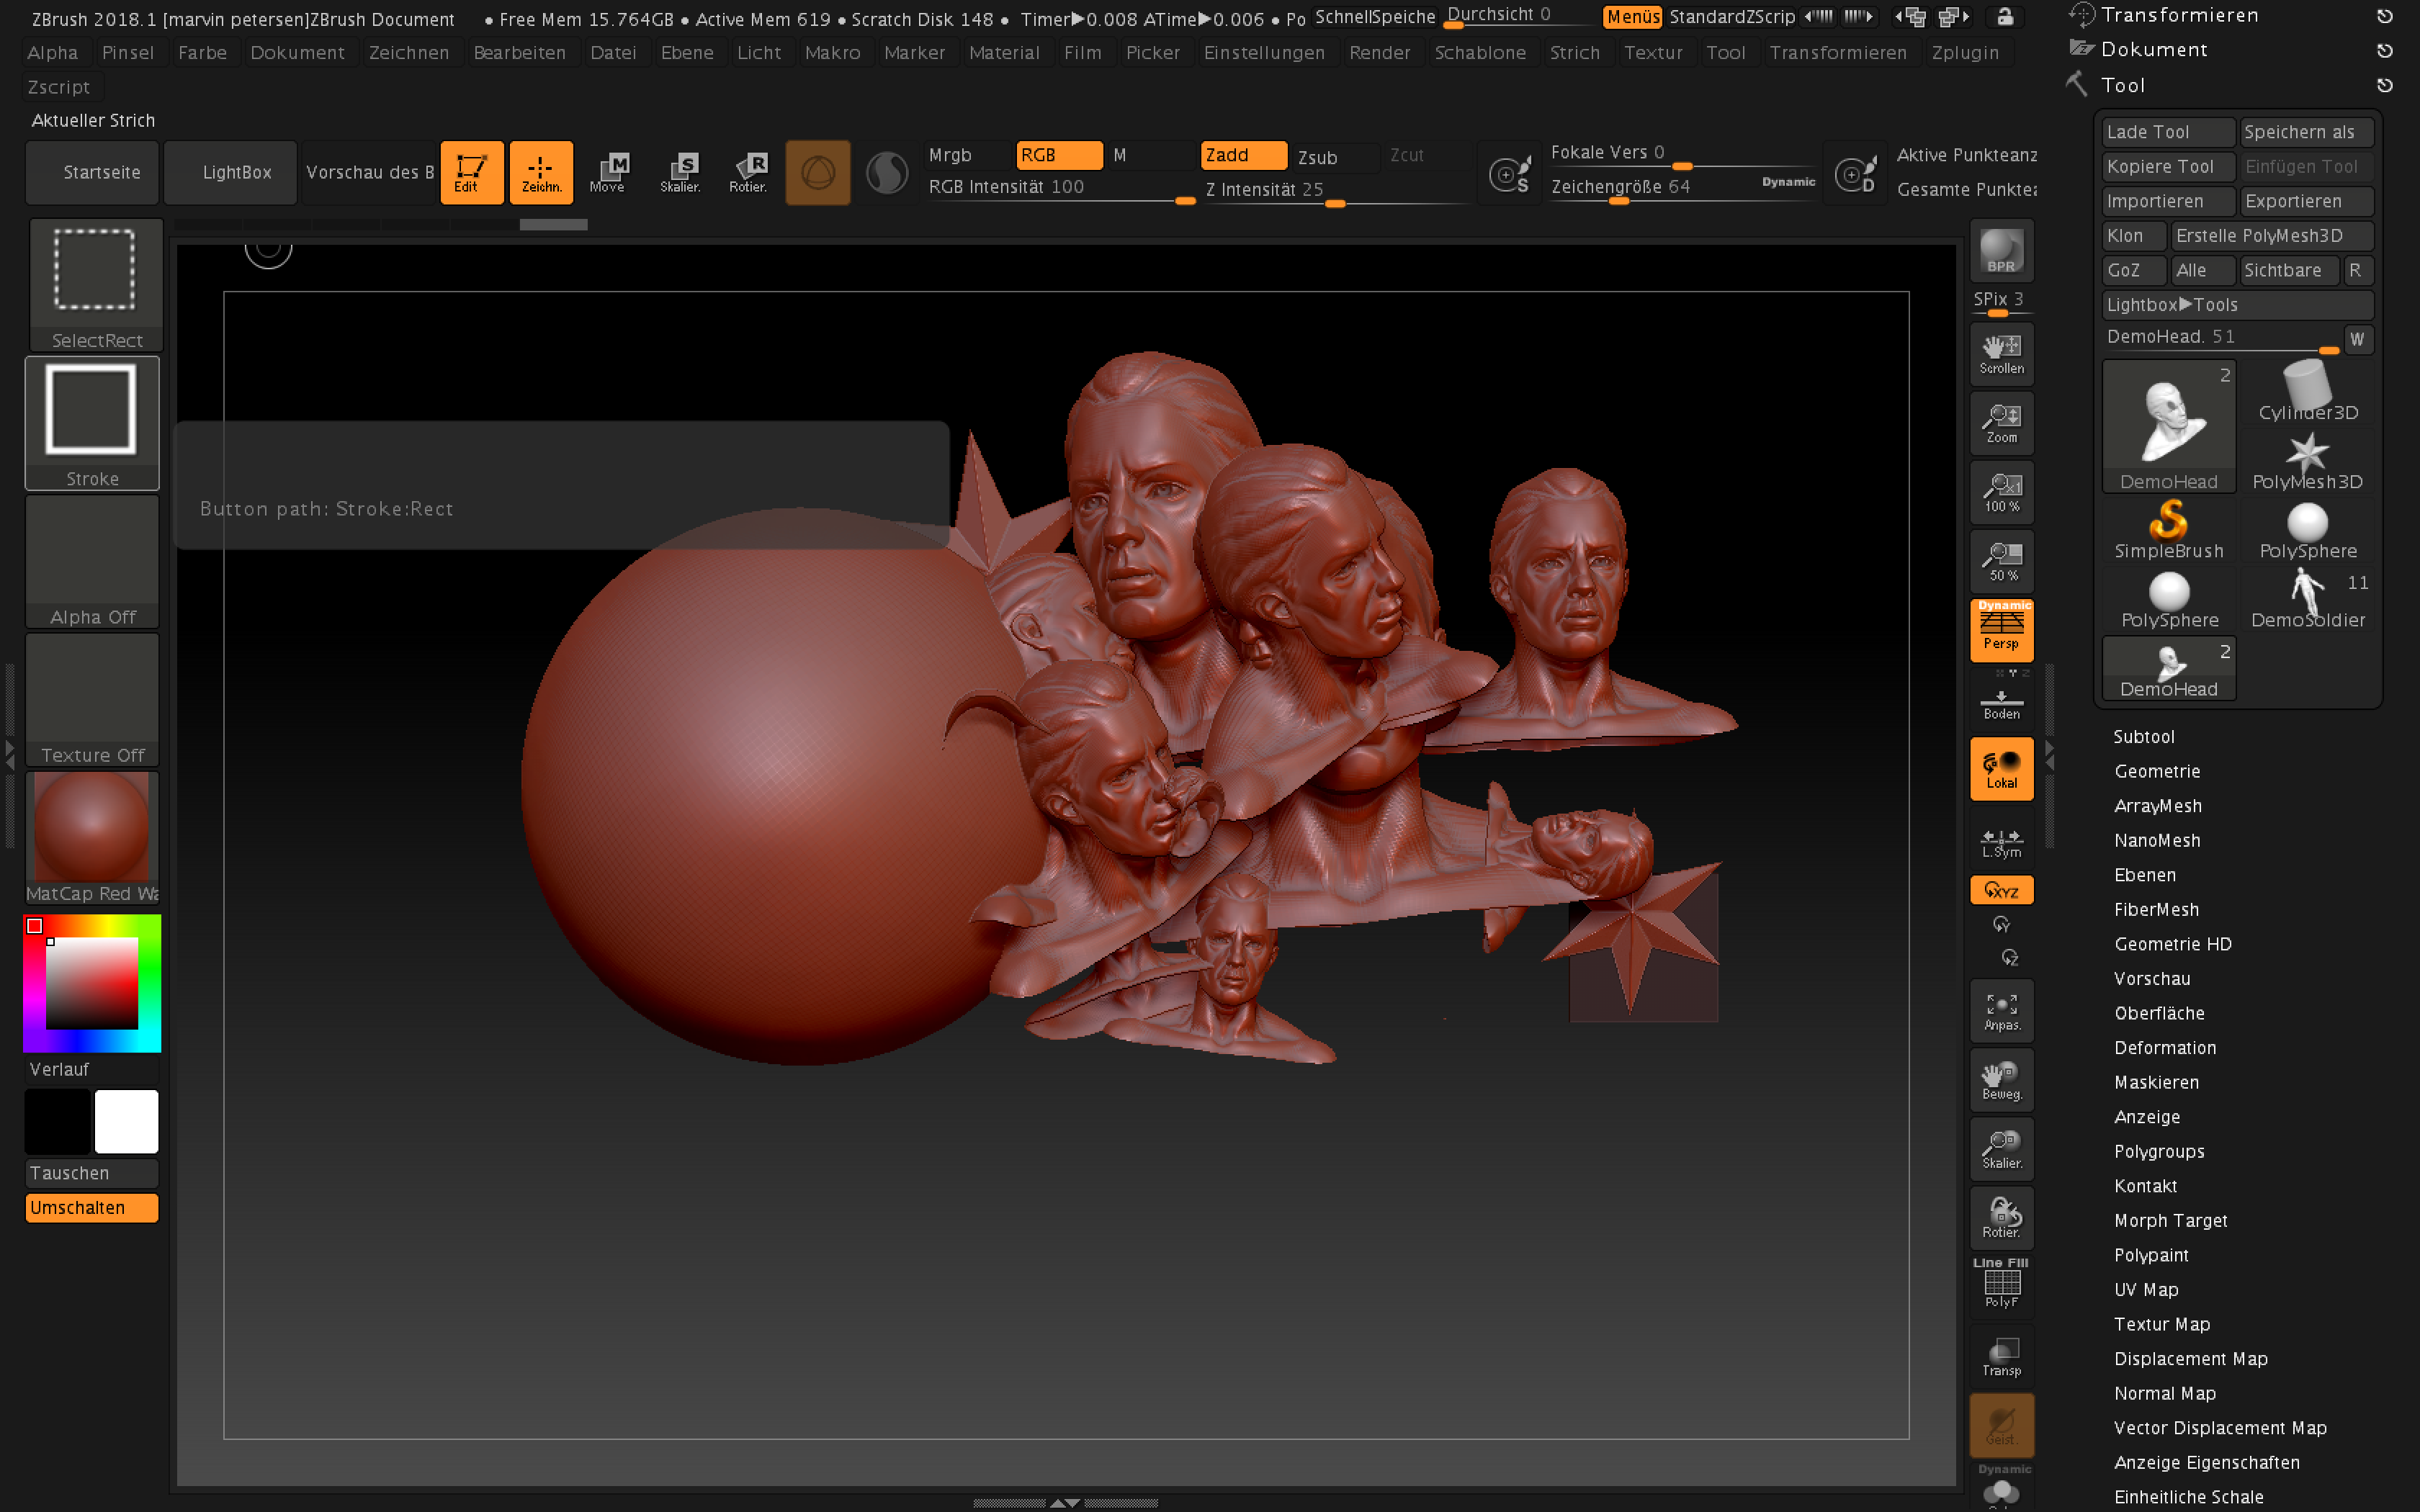Toggle Lokal local symmetry mode
Image resolution: width=2420 pixels, height=1512 pixels.
[2001, 769]
